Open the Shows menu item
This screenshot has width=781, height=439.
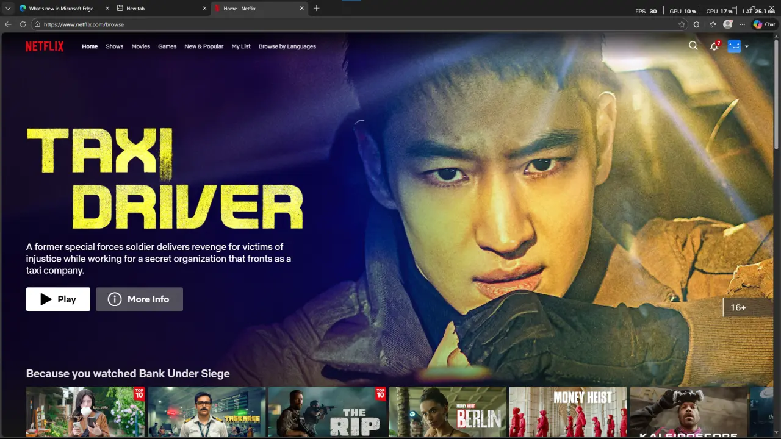point(114,46)
